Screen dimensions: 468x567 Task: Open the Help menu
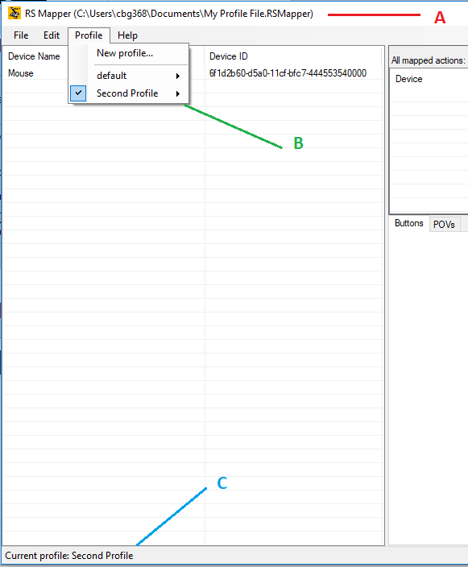click(x=127, y=35)
